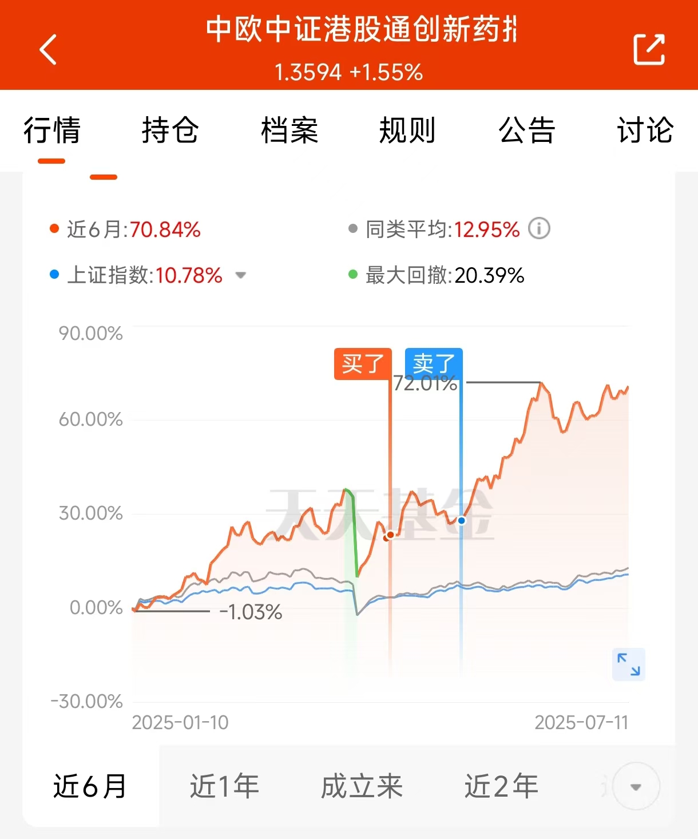698x839 pixels.
Task: Switch to the 档案 tab
Action: tap(289, 130)
